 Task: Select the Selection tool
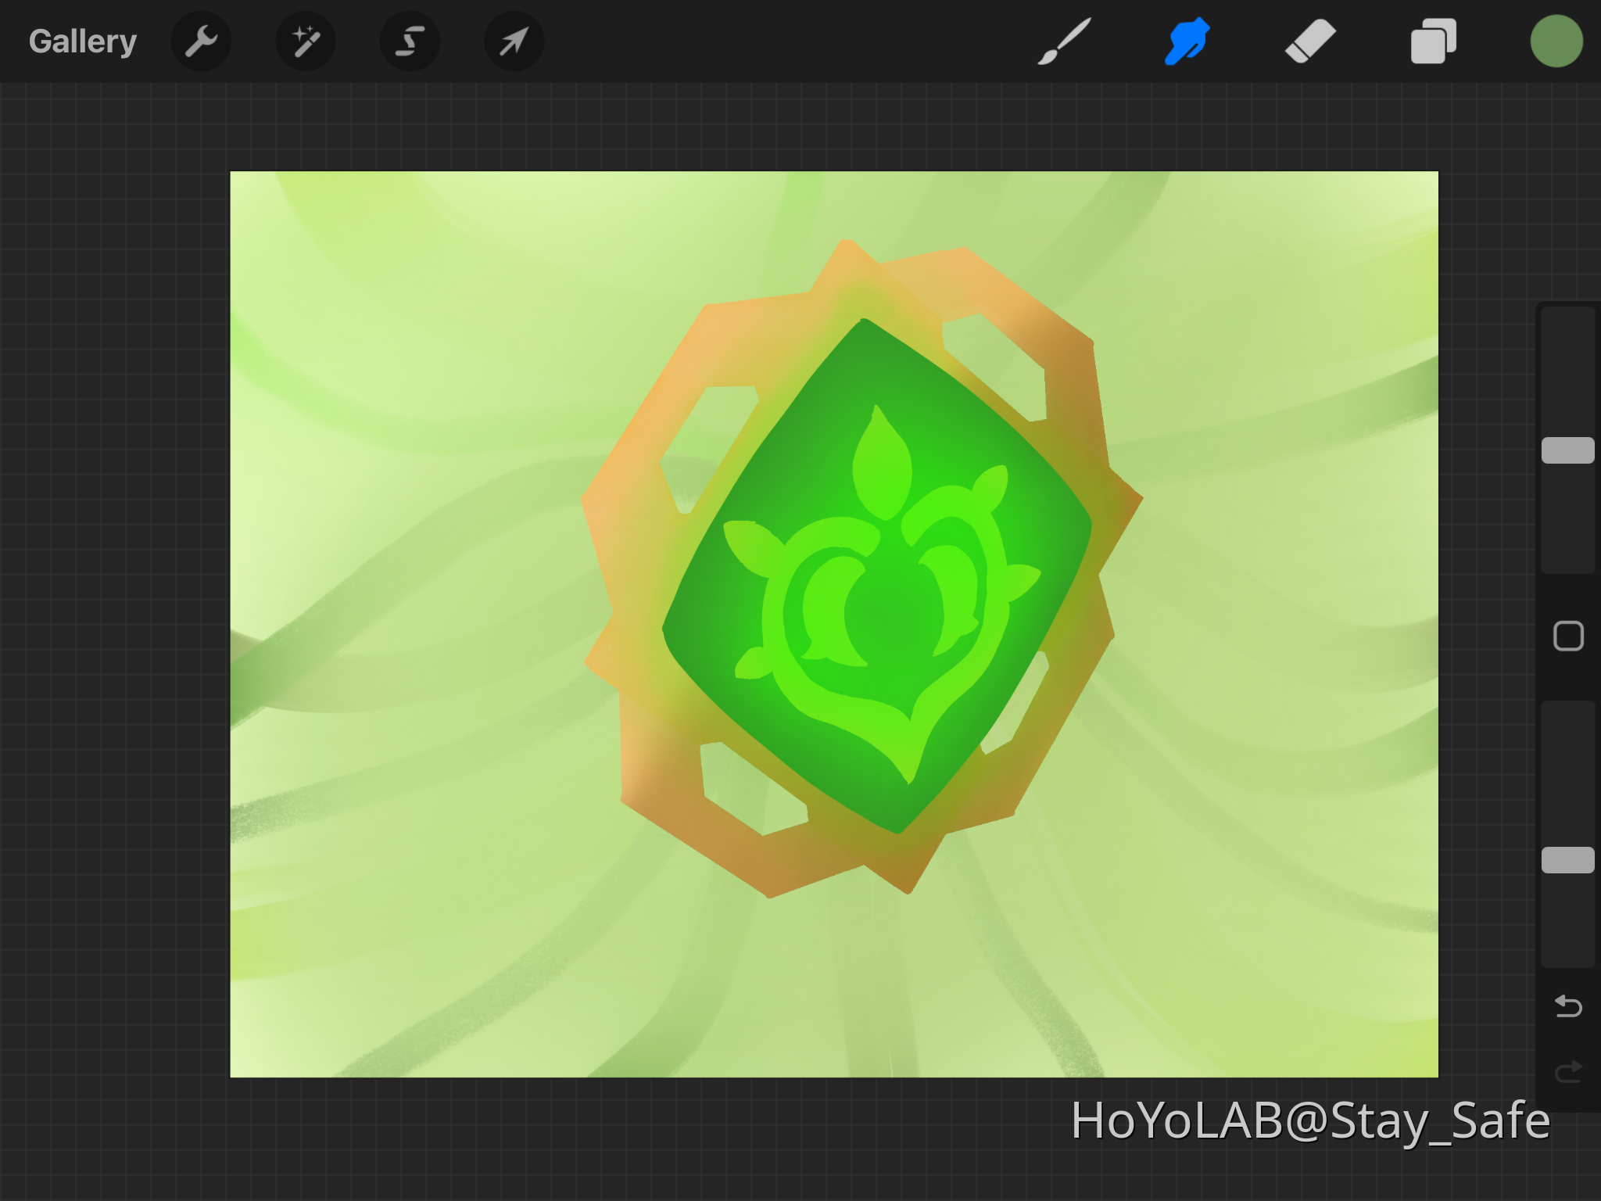410,41
